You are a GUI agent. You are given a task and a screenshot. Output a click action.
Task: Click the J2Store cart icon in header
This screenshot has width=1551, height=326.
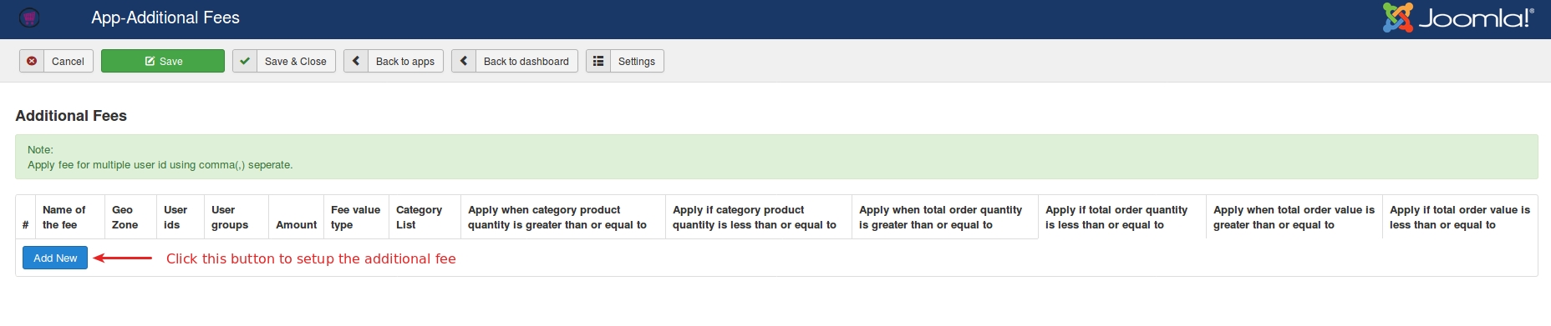tap(29, 18)
